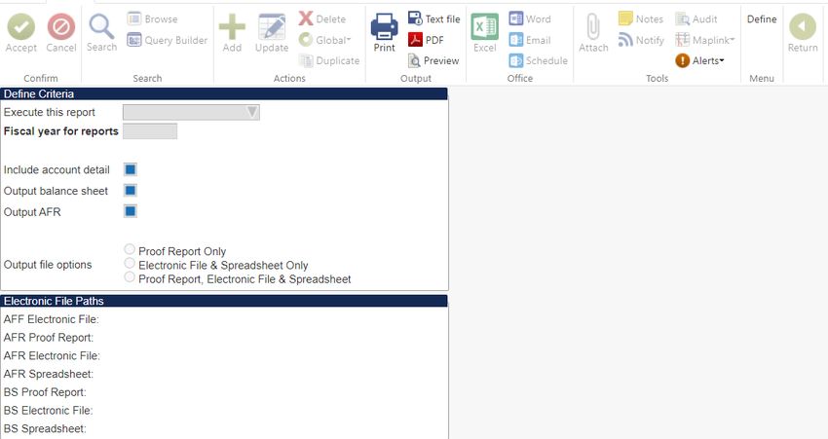828x439 pixels.
Task: Select the Proof Report Only option
Action: tap(130, 248)
